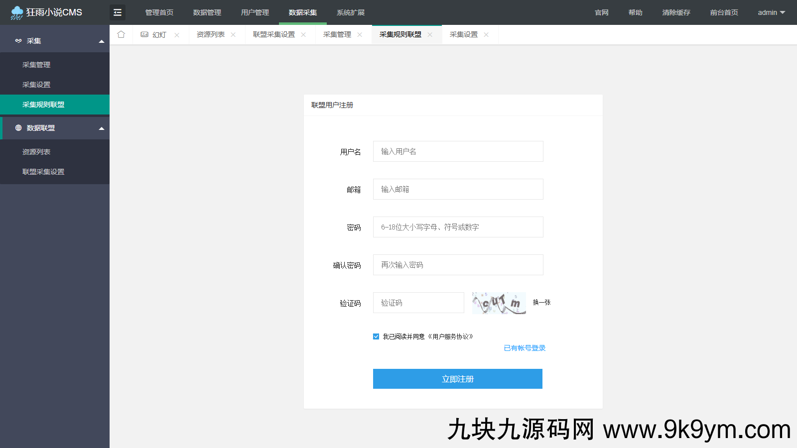797x448 pixels.
Task: Switch to the 采集管理 tab
Action: click(337, 34)
